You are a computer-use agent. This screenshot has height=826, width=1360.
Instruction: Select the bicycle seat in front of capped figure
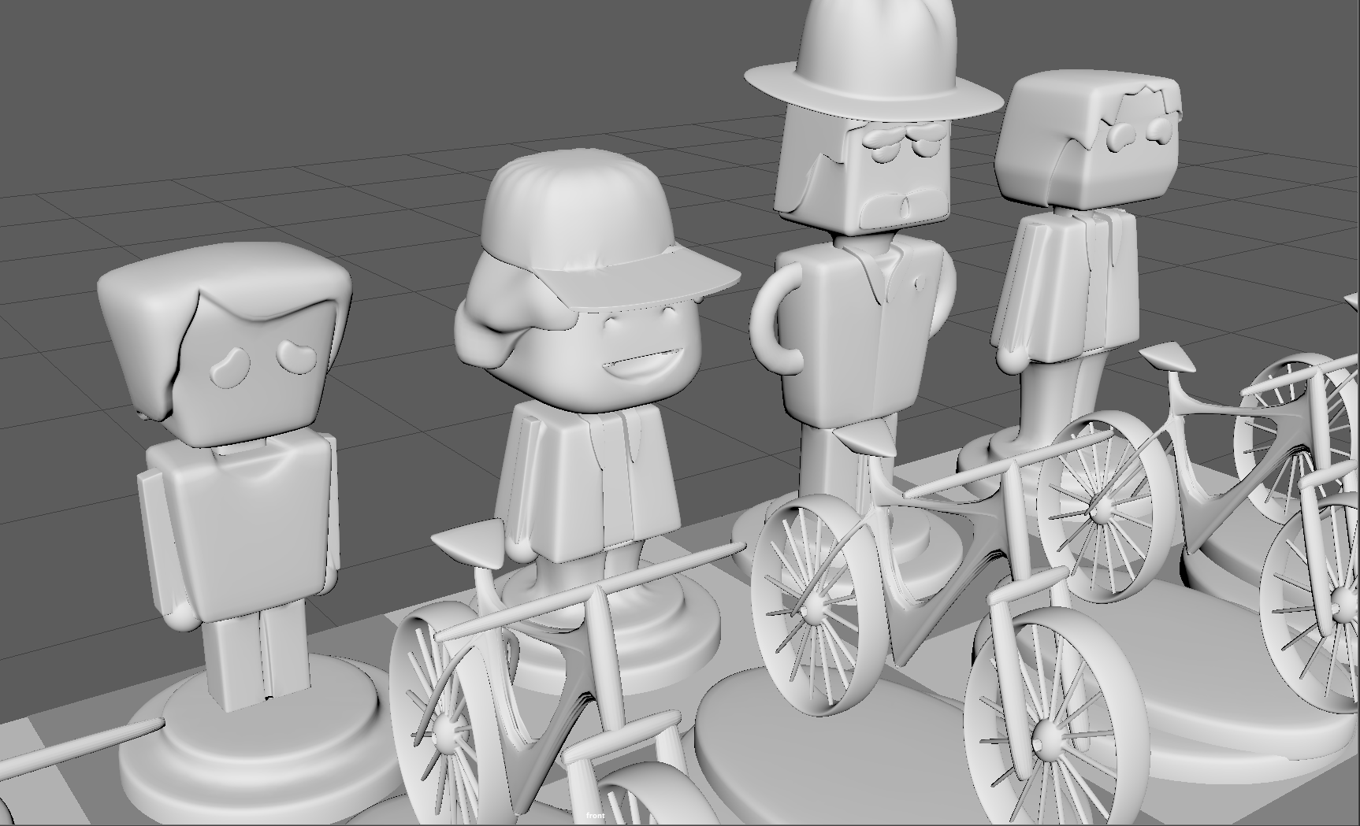click(x=466, y=542)
